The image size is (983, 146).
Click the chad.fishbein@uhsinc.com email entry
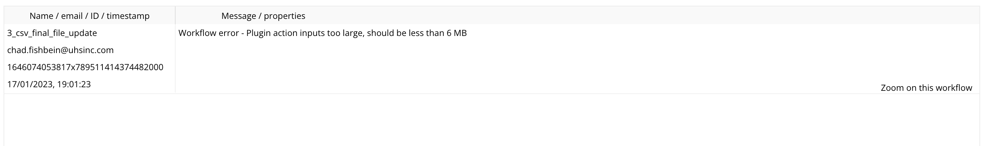click(x=60, y=50)
